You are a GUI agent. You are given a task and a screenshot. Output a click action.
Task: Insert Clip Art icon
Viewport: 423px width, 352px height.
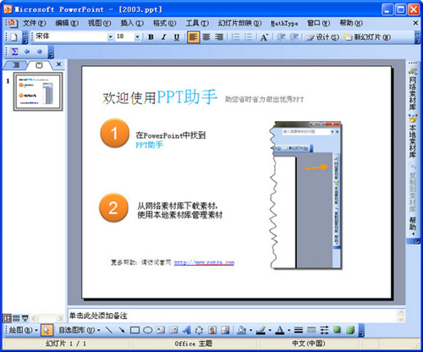point(212,330)
